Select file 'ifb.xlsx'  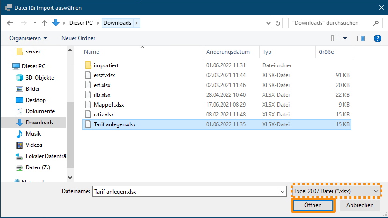coord(102,95)
